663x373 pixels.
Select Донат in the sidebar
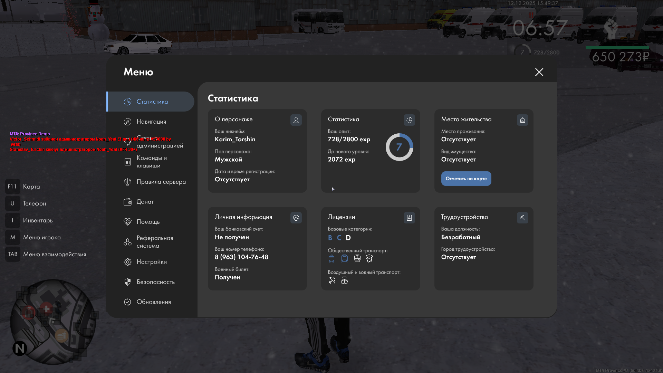click(x=145, y=202)
